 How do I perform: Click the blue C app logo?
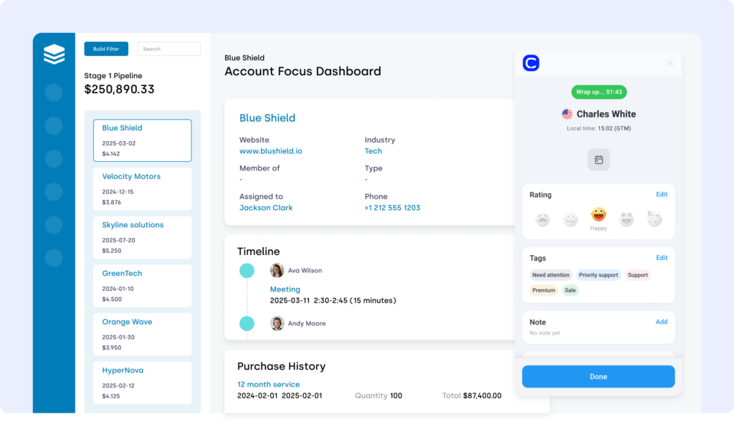[x=531, y=63]
